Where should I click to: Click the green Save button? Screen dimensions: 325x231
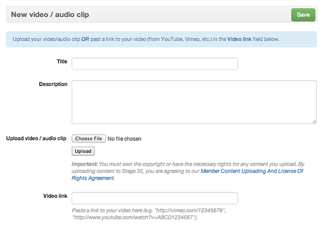(x=303, y=15)
